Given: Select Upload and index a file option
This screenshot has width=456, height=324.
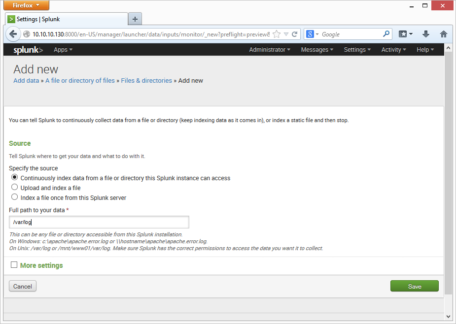Looking at the screenshot, I should [14, 187].
